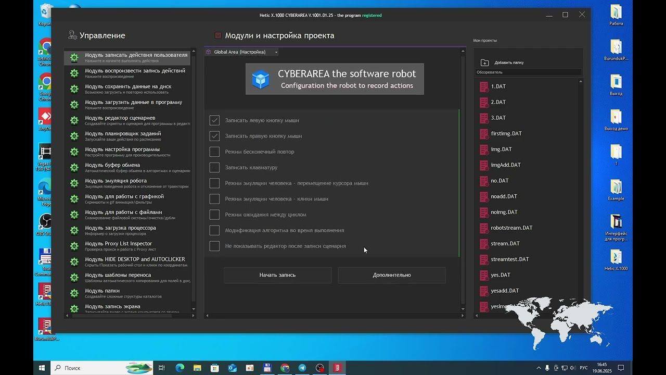Select the 2.DAT file name

(498, 102)
